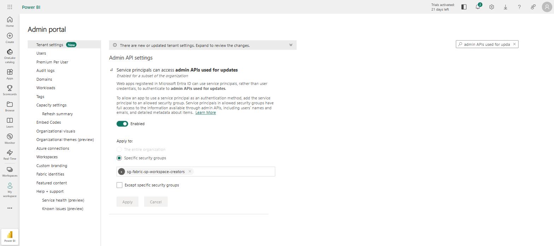Select Specific security groups radio button
This screenshot has height=246, width=554.
pos(119,158)
